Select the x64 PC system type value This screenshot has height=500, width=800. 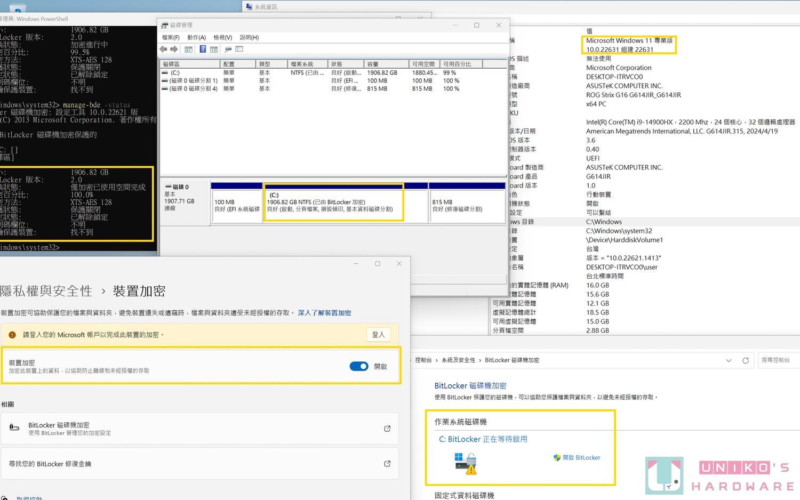[596, 104]
